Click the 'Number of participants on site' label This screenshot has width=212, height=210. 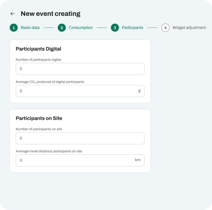[39, 129]
